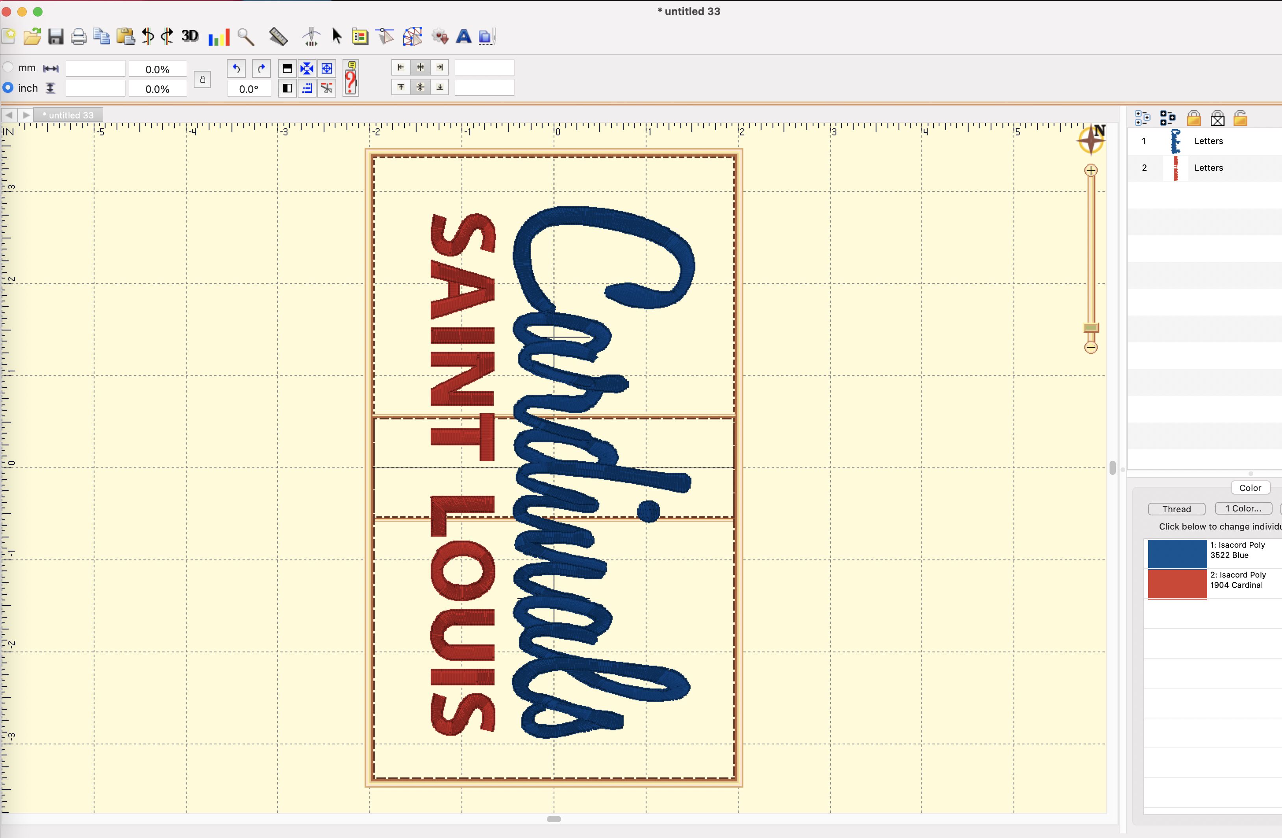Toggle the 3D view icon

click(x=190, y=36)
